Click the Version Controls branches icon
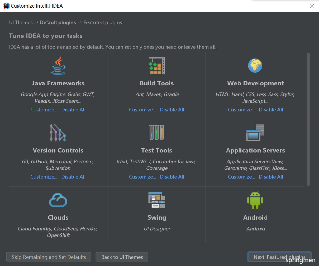Screen dimensions: 319x266 58,133
